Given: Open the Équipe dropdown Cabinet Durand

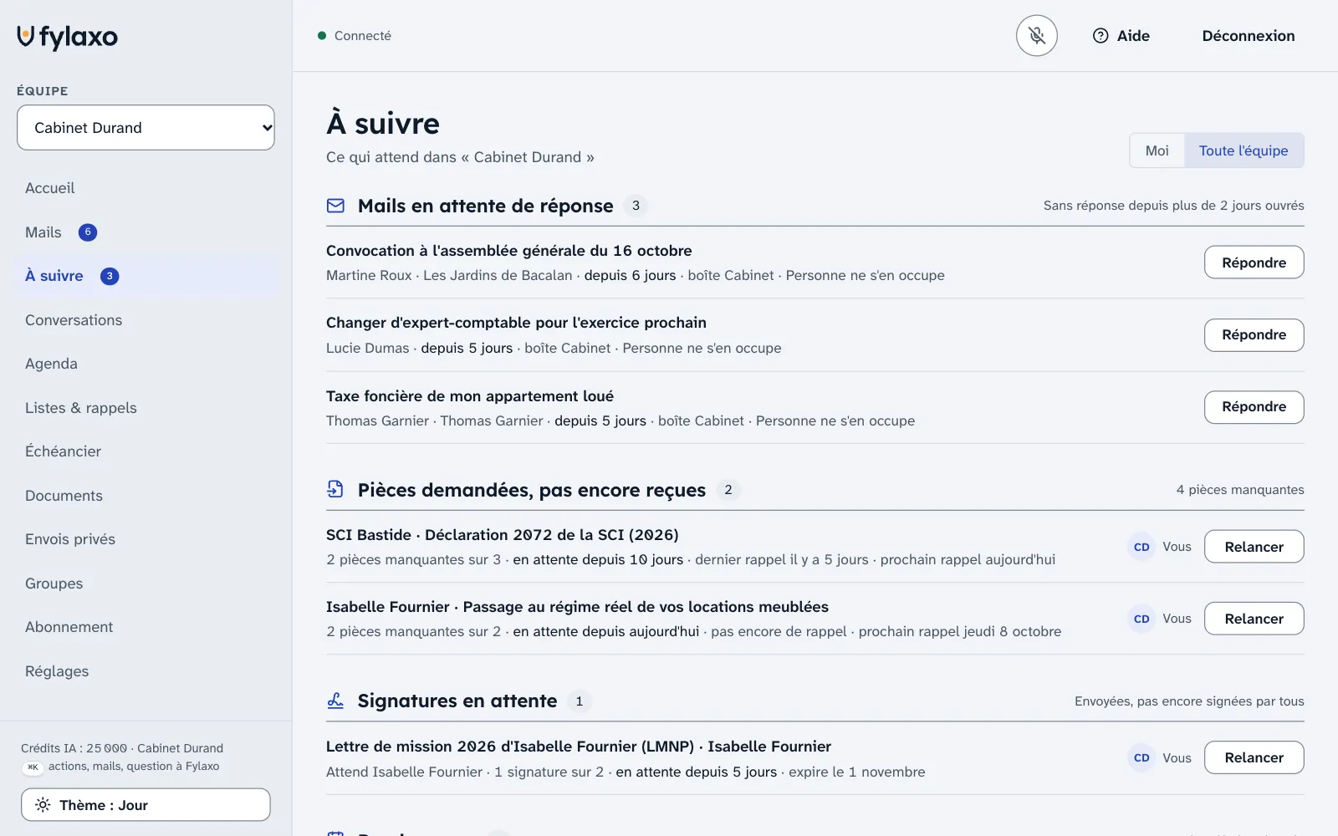Looking at the screenshot, I should (x=146, y=128).
